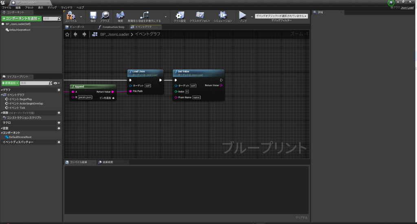Click the Compile (コンパイル) toolbar icon
Image resolution: width=417 pixels, height=224 pixels.
click(71, 15)
